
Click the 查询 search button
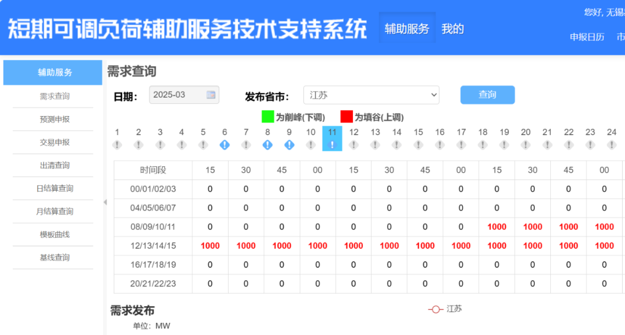(x=487, y=95)
